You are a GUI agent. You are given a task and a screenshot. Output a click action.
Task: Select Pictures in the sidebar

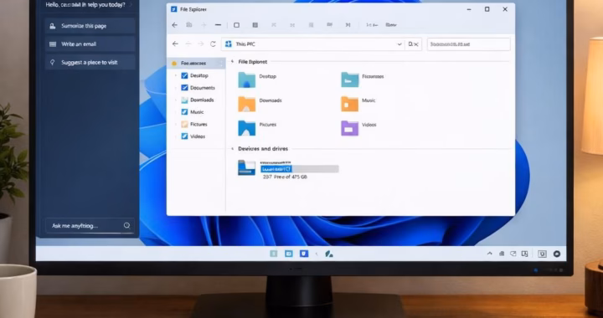click(198, 124)
